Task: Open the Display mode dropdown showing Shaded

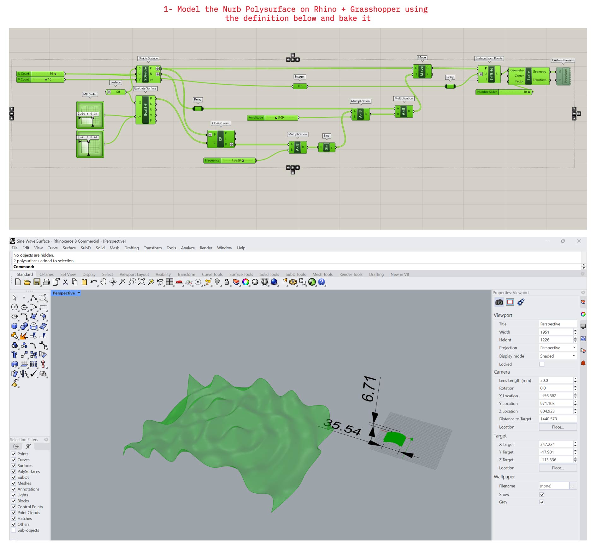Action: [x=557, y=356]
